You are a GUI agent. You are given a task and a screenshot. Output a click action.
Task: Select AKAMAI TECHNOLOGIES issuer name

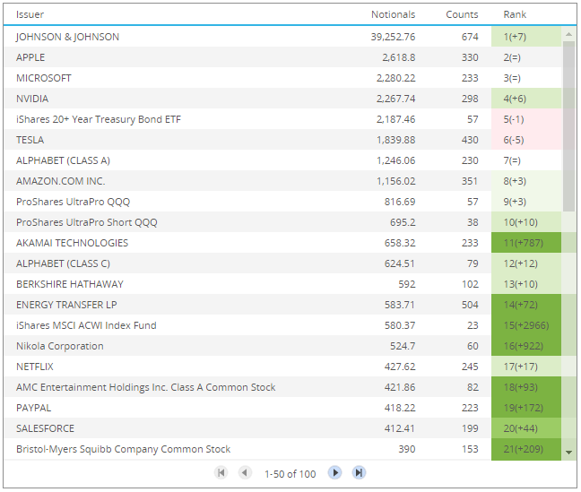coord(73,243)
